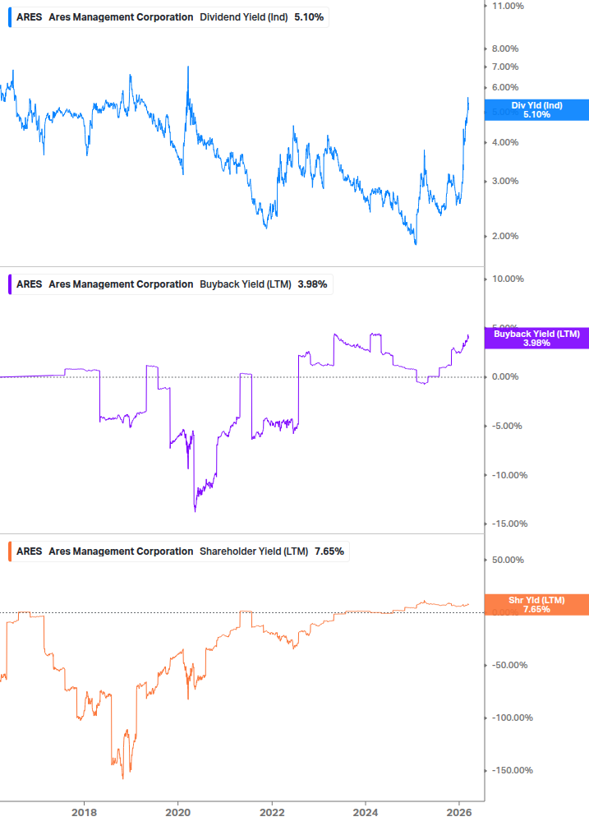Screen dimensions: 589x826
Task: Select the orange color bar of Shareholder Yield legend
Action: pyautogui.click(x=10, y=551)
